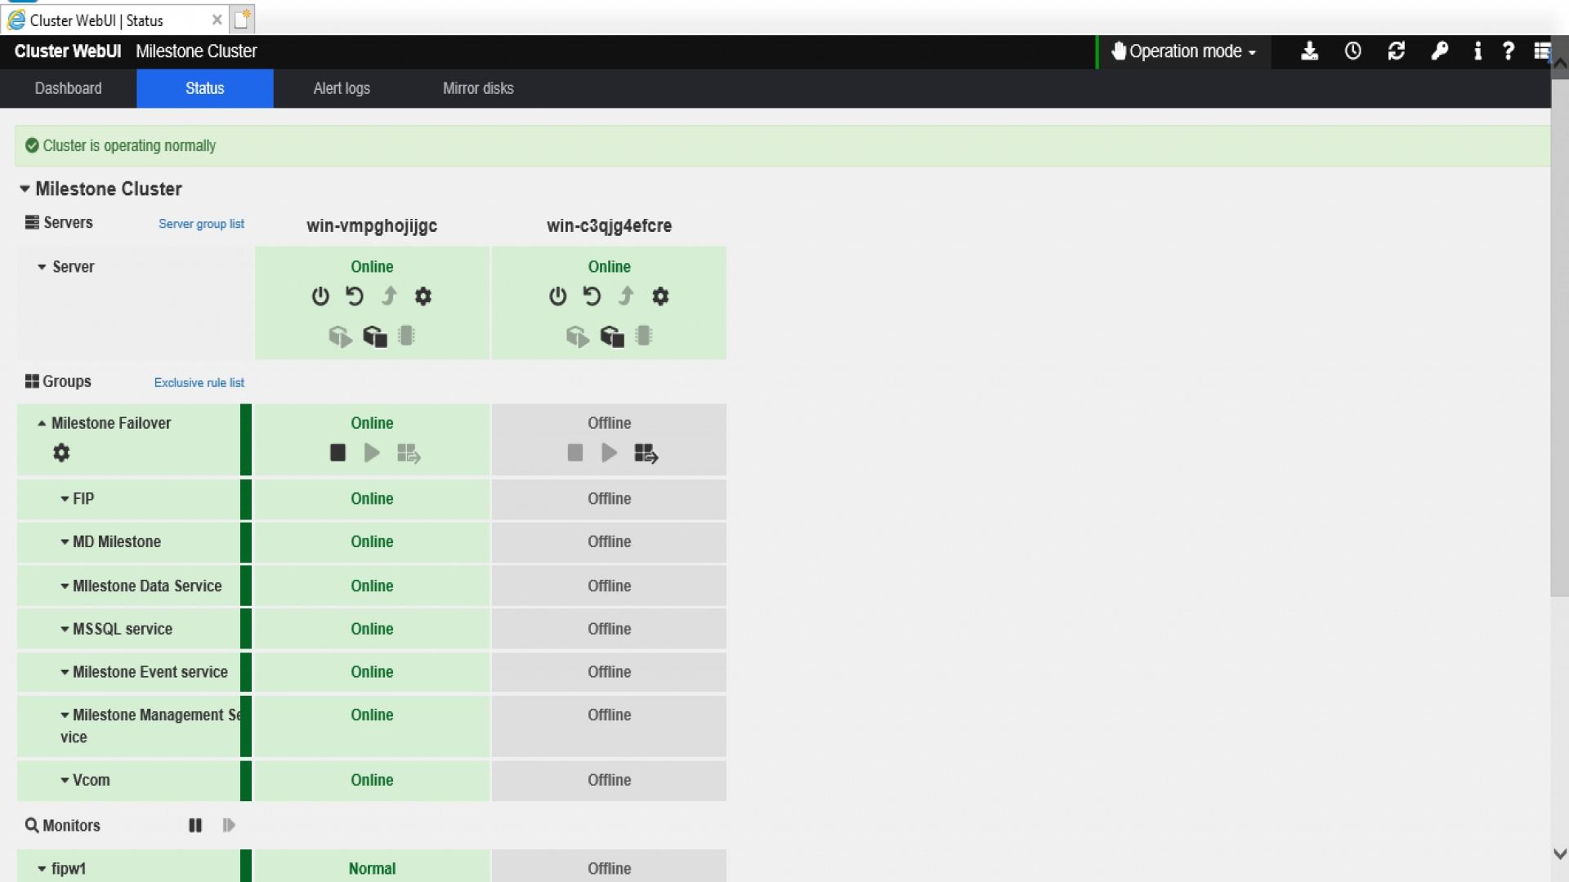Open the Exclusive rule list link
Viewport: 1569px width, 882px height.
tap(199, 382)
